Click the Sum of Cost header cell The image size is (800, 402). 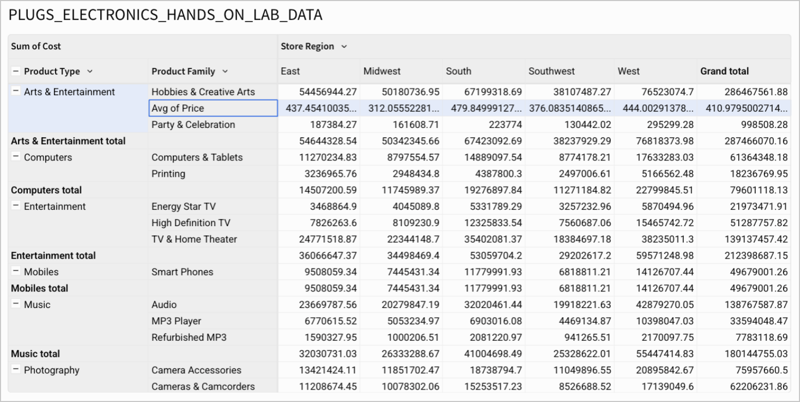click(x=36, y=46)
